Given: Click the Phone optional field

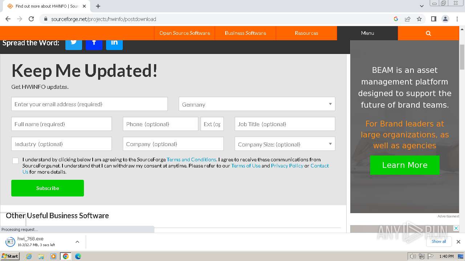Looking at the screenshot, I should coord(161,124).
